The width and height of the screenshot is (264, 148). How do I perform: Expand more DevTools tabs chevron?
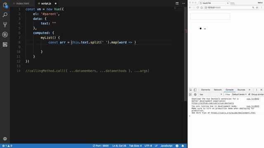point(250,90)
